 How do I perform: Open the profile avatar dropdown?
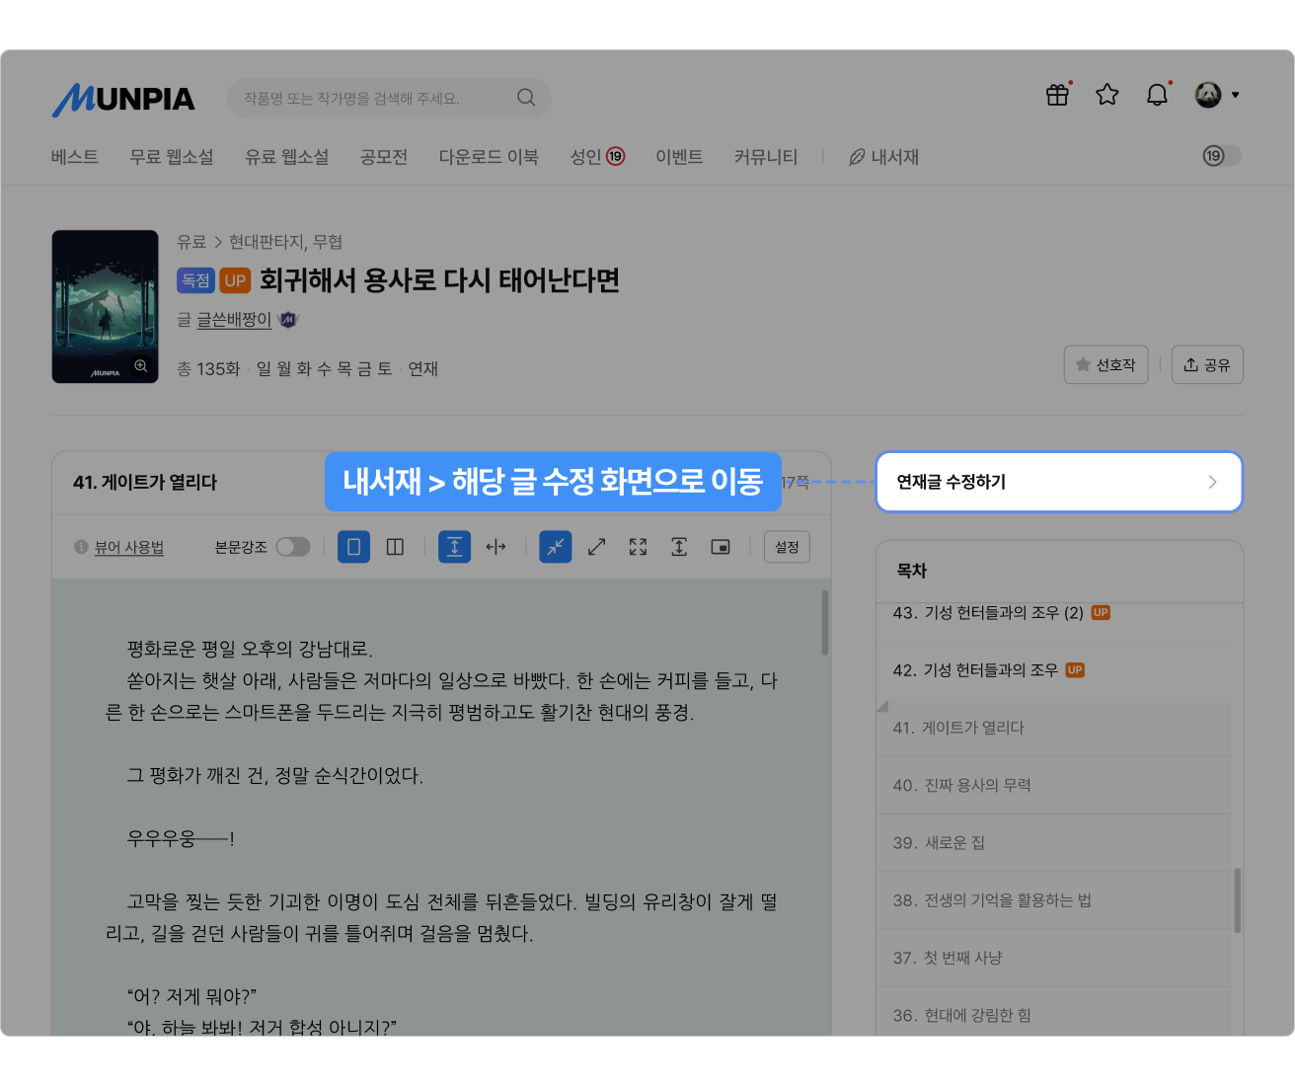(1217, 95)
